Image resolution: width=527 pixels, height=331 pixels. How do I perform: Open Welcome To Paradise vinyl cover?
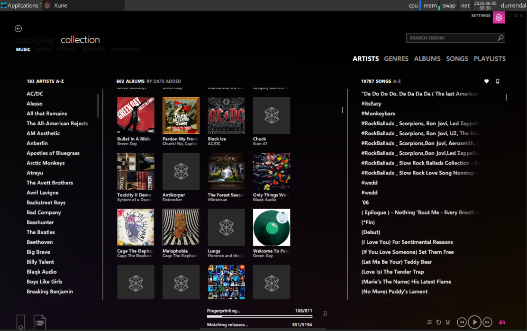(x=272, y=228)
